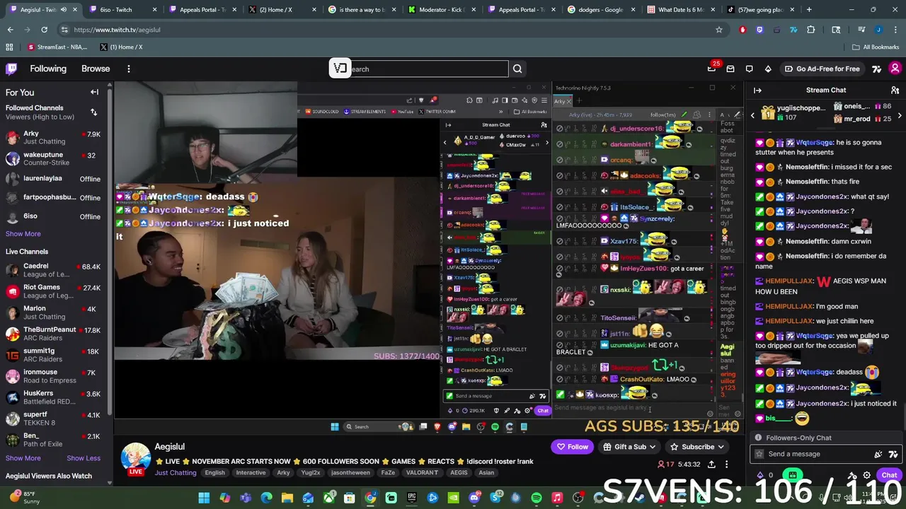The height and width of the screenshot is (509, 906).
Task: Open Spotify from the taskbar
Action: [x=537, y=498]
